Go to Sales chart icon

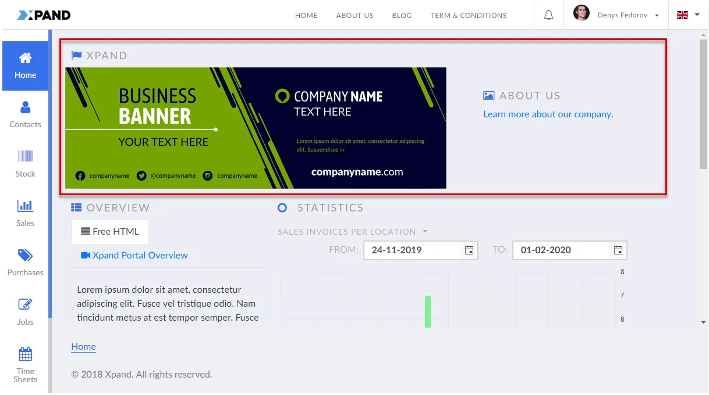pyautogui.click(x=25, y=206)
